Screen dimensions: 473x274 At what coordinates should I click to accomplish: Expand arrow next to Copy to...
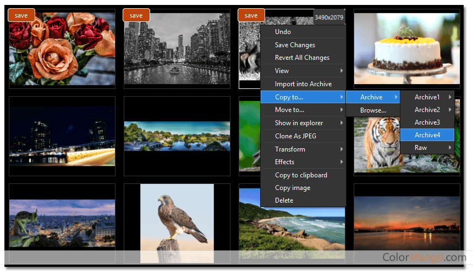(342, 97)
